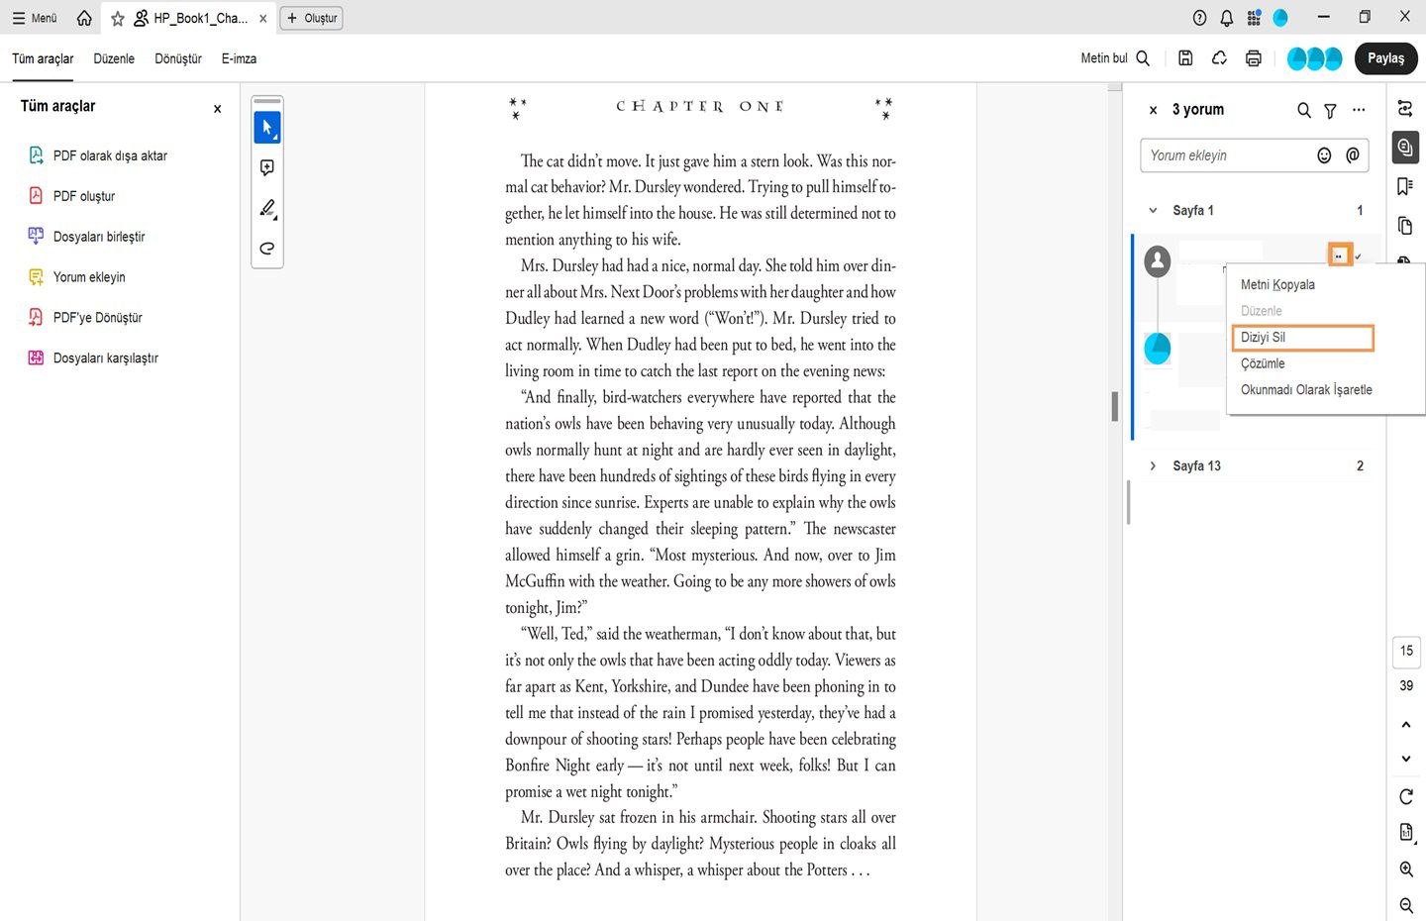Open the Dönüştür tab
This screenshot has height=921, width=1426.
pos(178,58)
